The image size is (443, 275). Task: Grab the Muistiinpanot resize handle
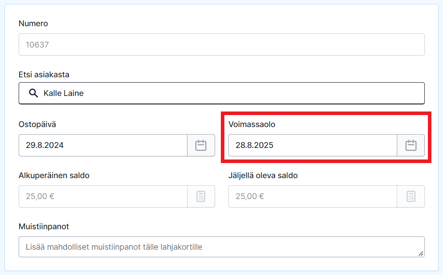click(x=421, y=254)
